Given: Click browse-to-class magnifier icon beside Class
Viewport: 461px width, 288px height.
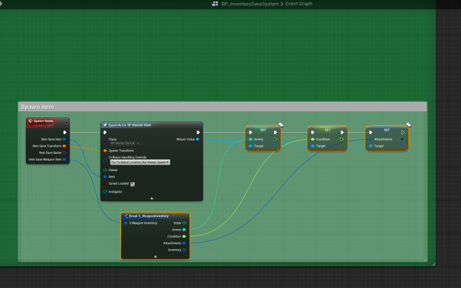Looking at the screenshot, I should point(142,143).
